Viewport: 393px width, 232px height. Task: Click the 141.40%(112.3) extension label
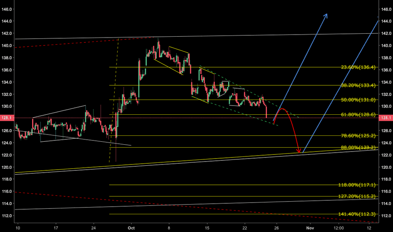(357, 214)
